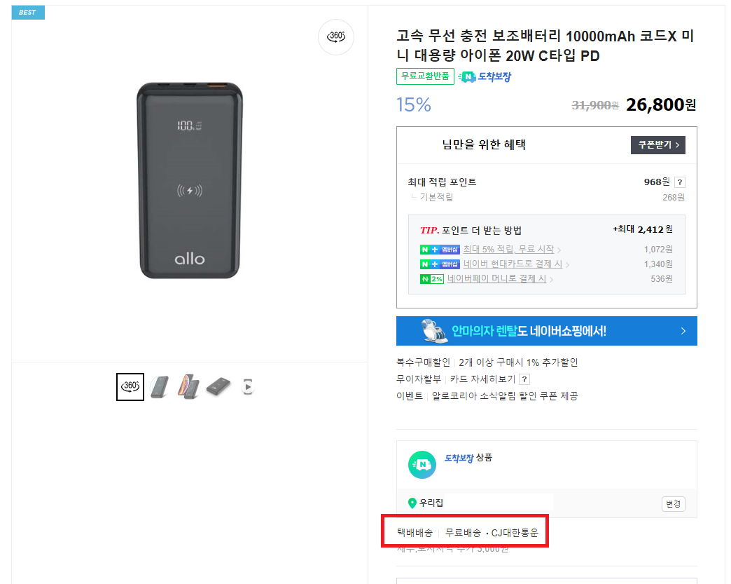The image size is (731, 584).
Task: Select the 360 thumbnail below product image
Action: 130,386
